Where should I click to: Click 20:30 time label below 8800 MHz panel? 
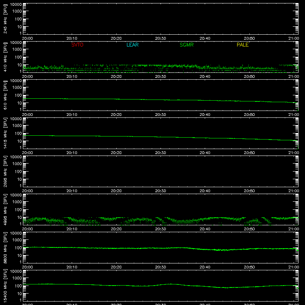point(161,267)
